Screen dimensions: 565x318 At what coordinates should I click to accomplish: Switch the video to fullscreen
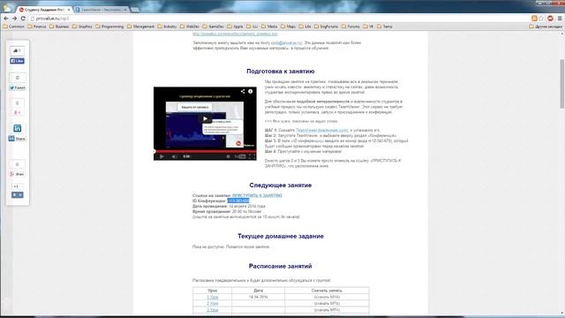pos(252,156)
